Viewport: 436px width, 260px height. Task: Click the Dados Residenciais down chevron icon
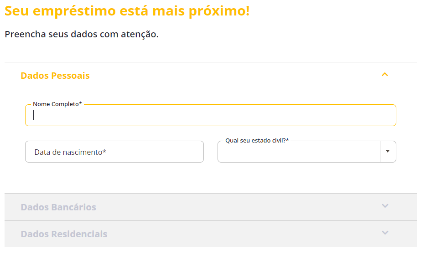(x=385, y=233)
